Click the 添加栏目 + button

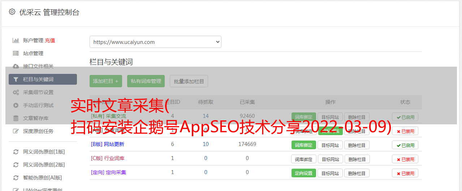tap(106, 81)
